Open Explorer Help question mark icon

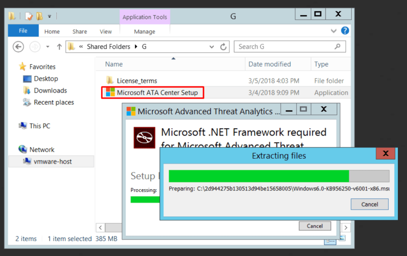pos(345,31)
